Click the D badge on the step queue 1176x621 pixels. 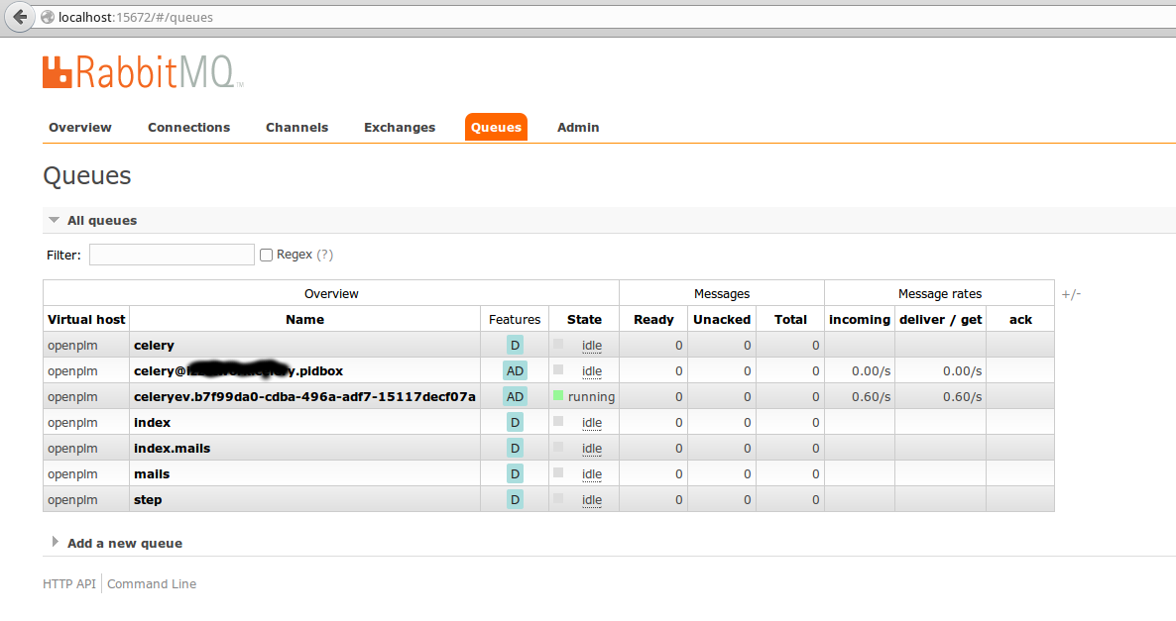pos(515,499)
